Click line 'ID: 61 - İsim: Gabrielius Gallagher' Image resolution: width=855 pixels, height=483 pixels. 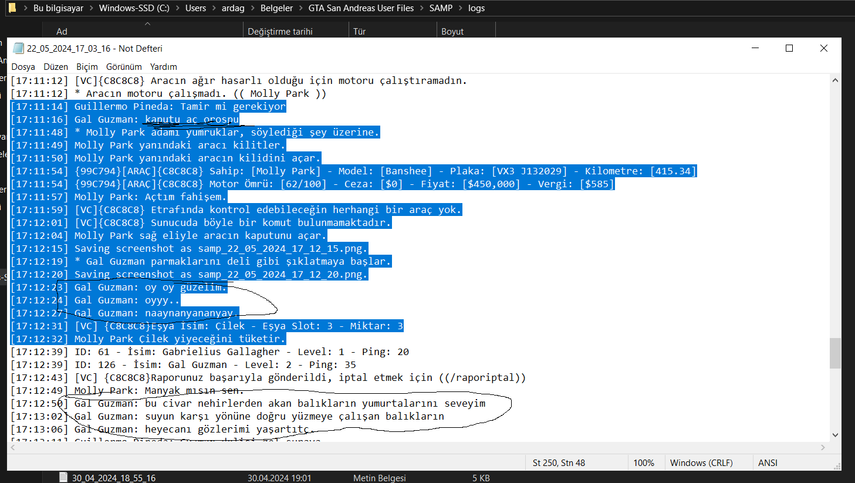(x=210, y=352)
